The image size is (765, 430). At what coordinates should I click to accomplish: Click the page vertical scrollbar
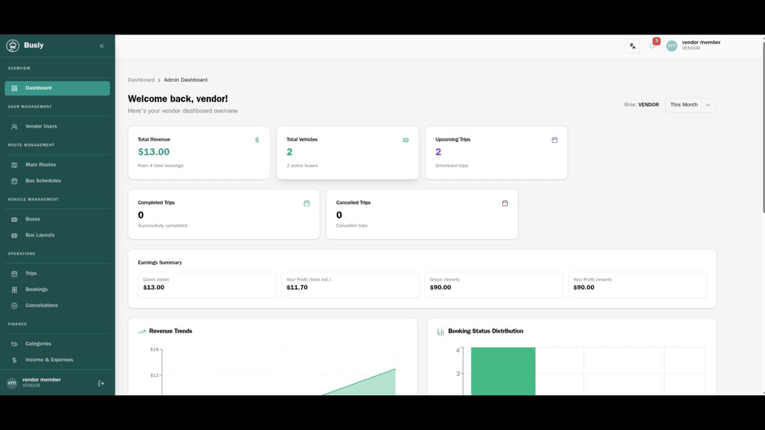pyautogui.click(x=763, y=124)
